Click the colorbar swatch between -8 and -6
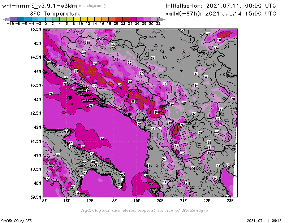 tap(21, 19)
